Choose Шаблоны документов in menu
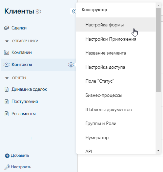Image resolution: width=163 pixels, height=172 pixels. click(116, 109)
